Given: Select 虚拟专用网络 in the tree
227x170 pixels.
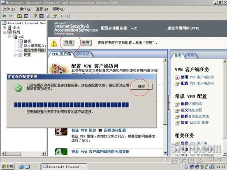Looking at the screenshot, I should tap(35, 50).
